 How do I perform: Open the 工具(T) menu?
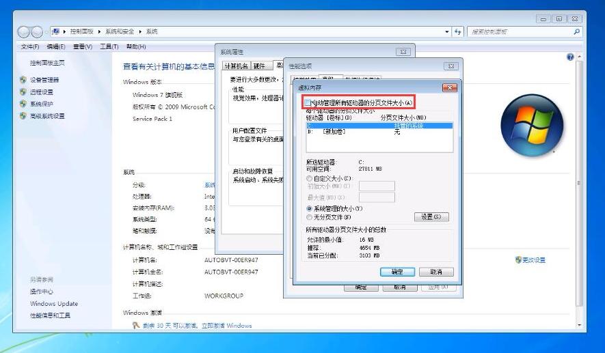[x=109, y=46]
